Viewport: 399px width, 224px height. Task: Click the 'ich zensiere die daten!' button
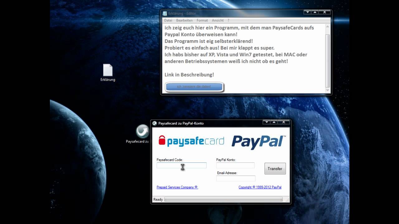[194, 86]
